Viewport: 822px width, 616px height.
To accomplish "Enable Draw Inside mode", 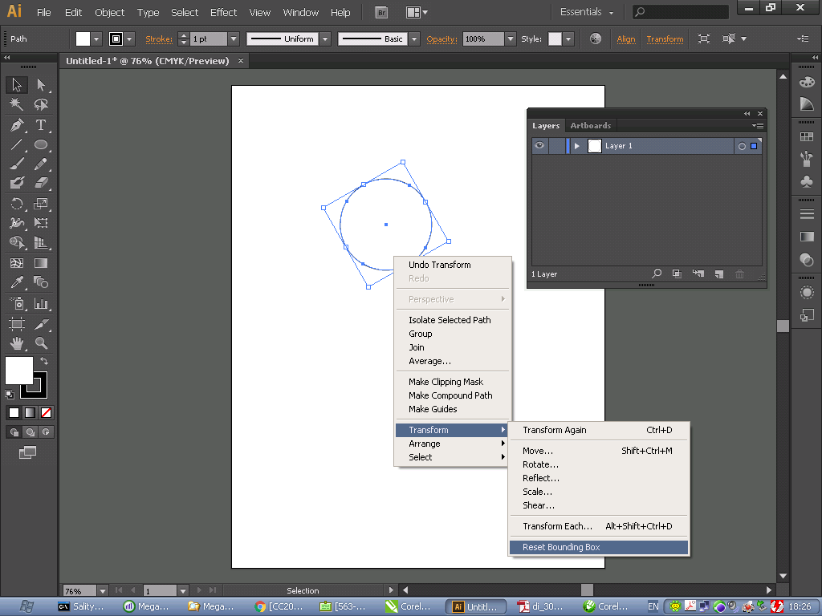I will tap(46, 432).
